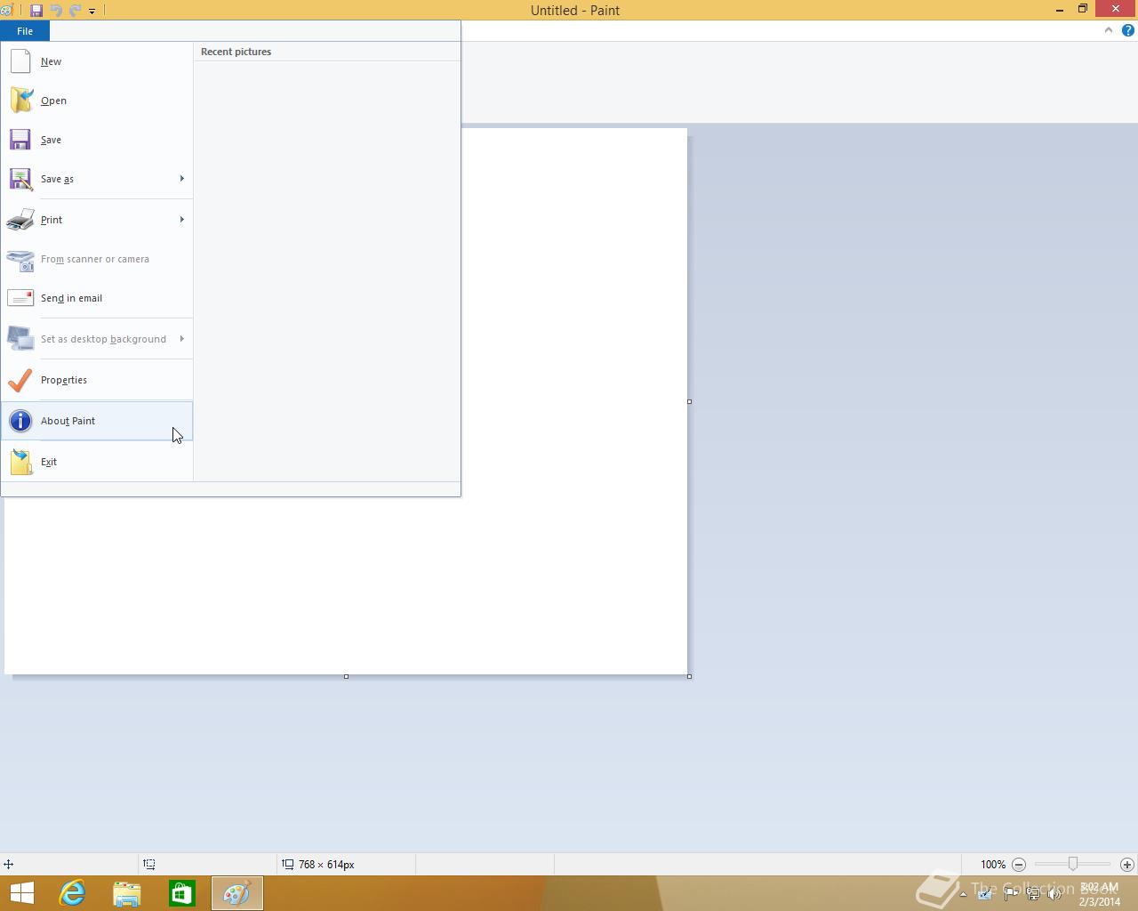Choose Save from the File menu
Image resolution: width=1138 pixels, height=911 pixels.
[x=97, y=140]
